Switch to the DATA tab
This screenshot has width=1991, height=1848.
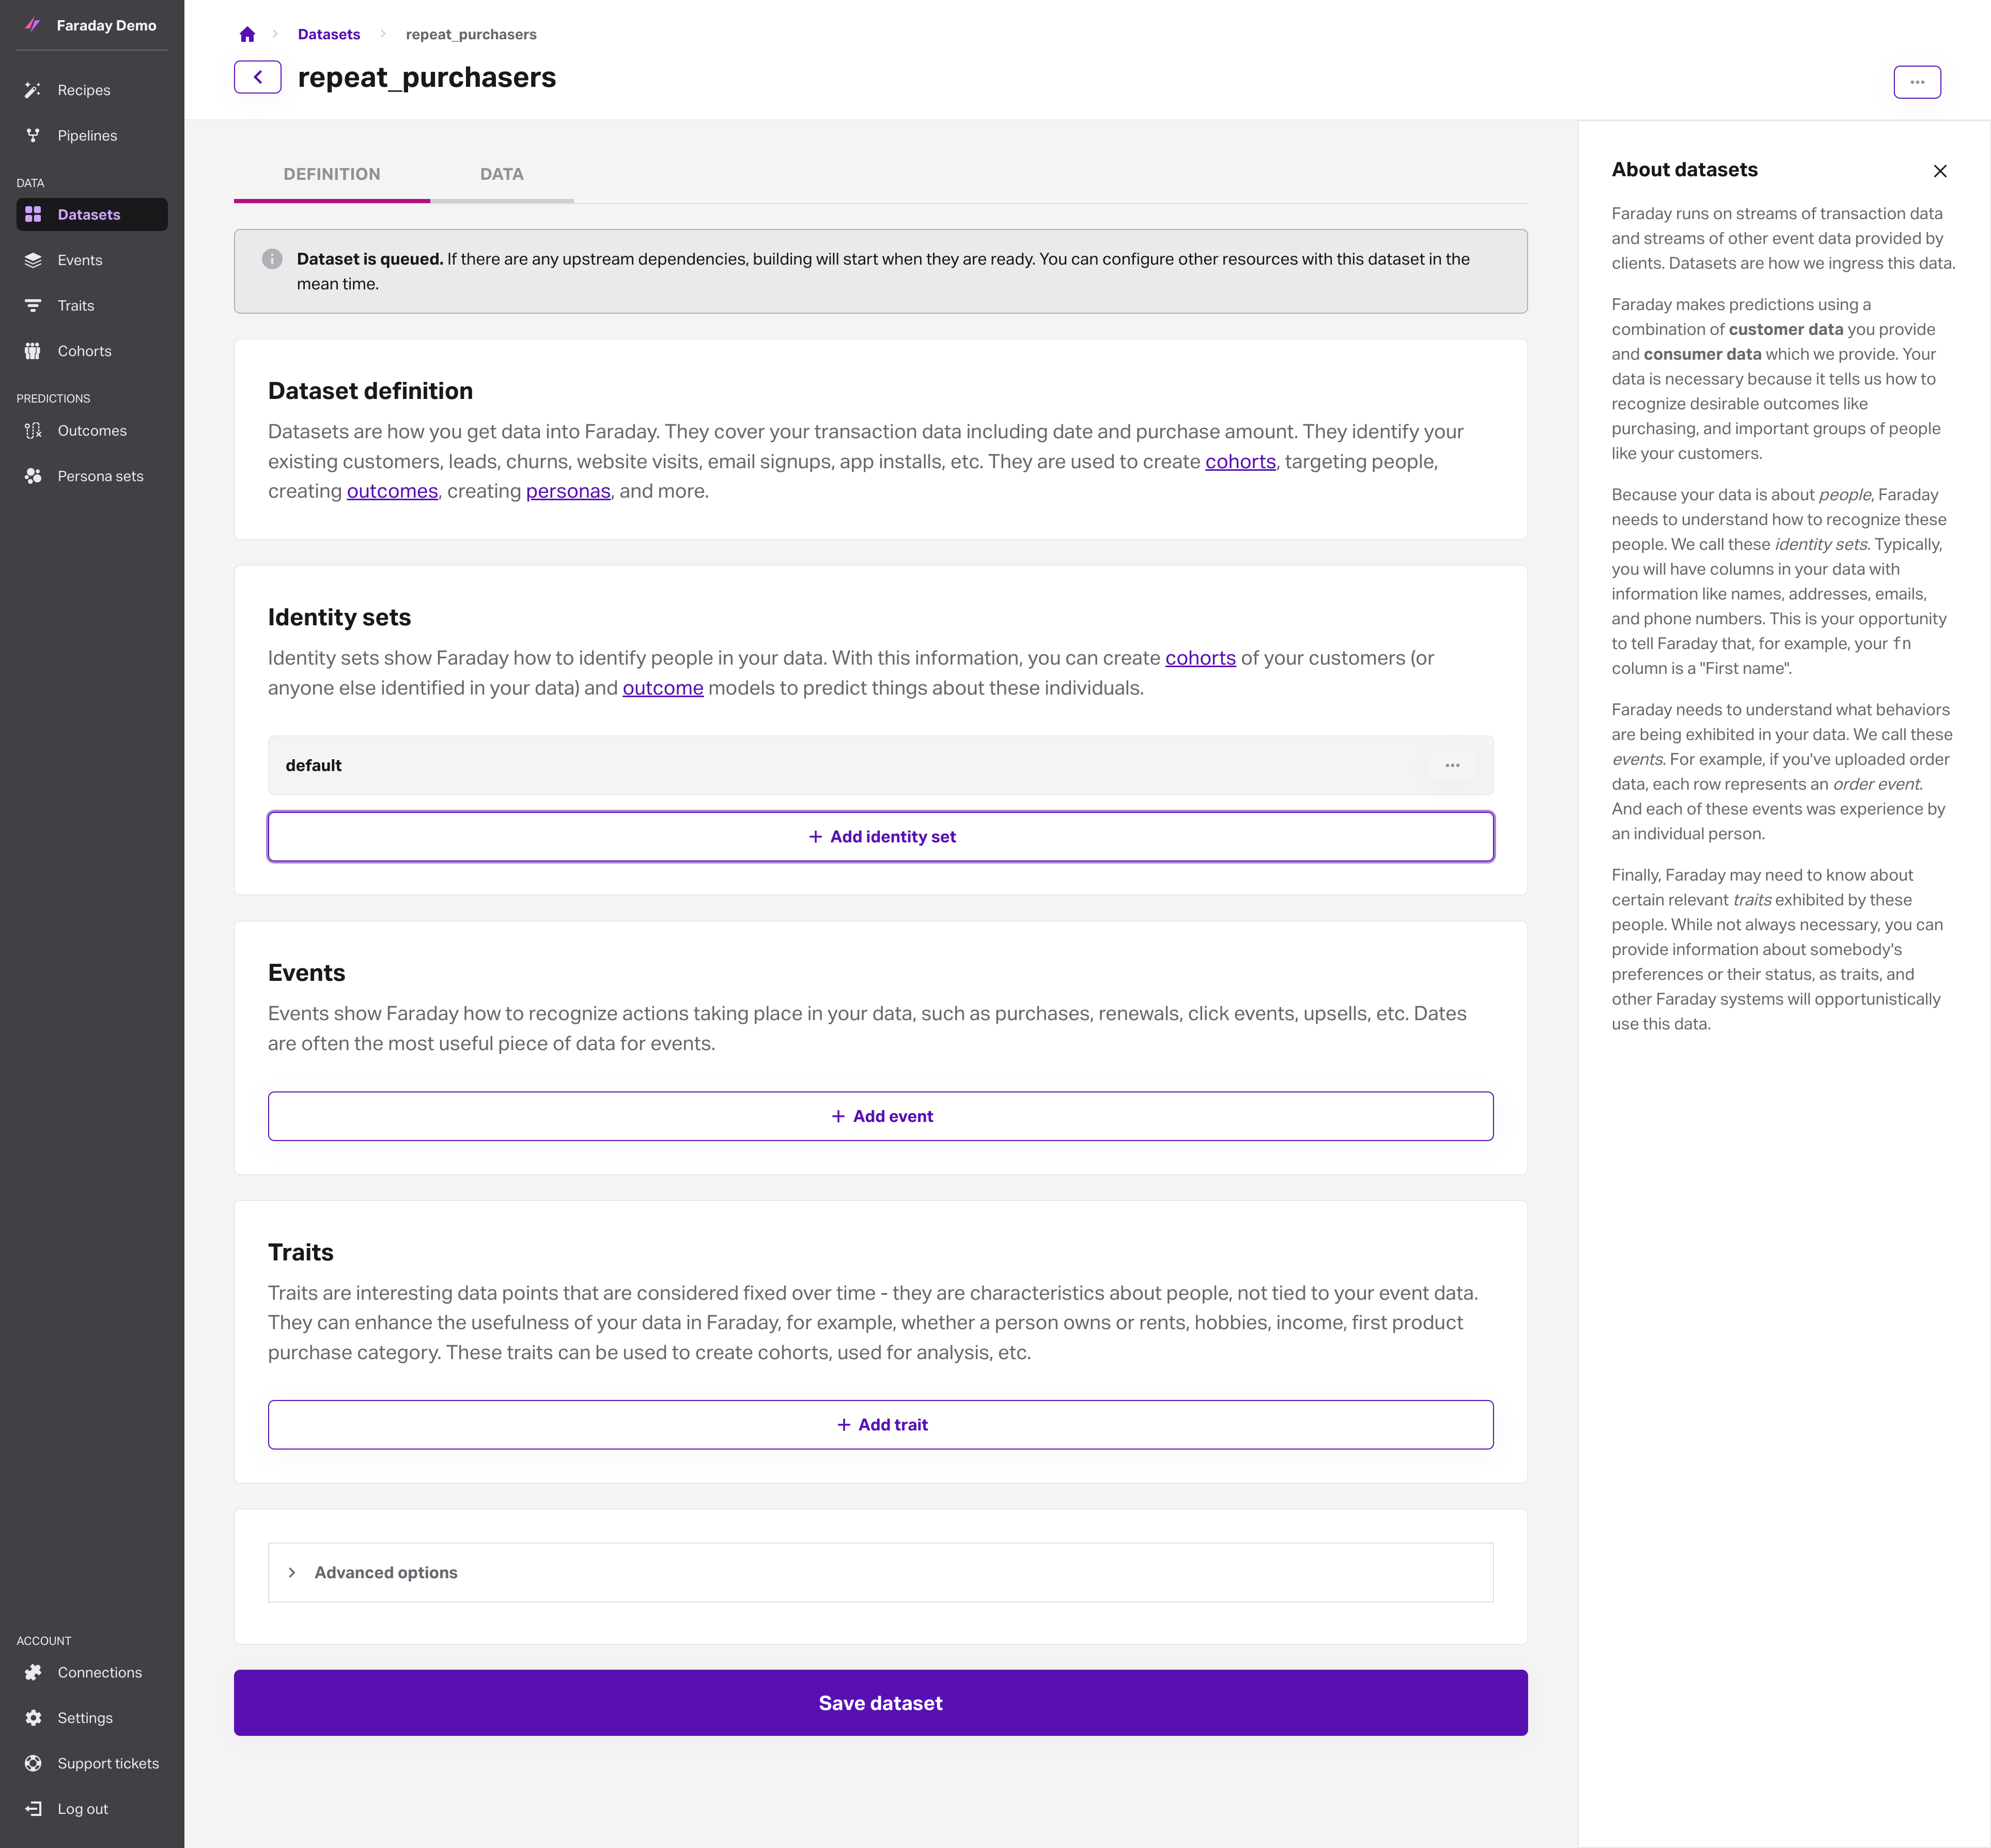tap(502, 174)
